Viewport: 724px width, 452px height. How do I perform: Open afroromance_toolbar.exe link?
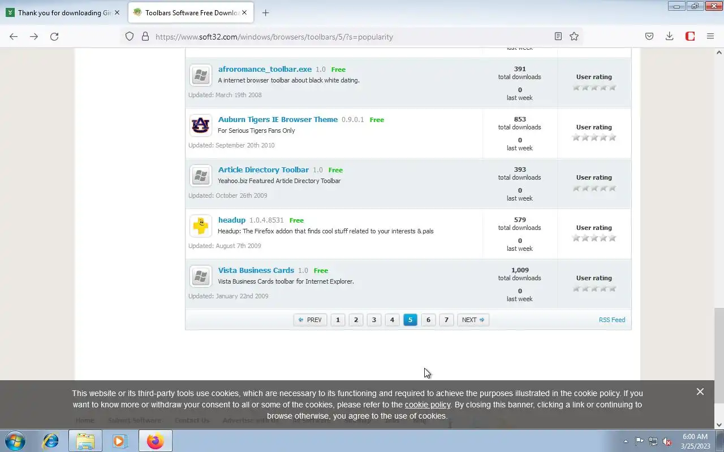tap(265, 69)
